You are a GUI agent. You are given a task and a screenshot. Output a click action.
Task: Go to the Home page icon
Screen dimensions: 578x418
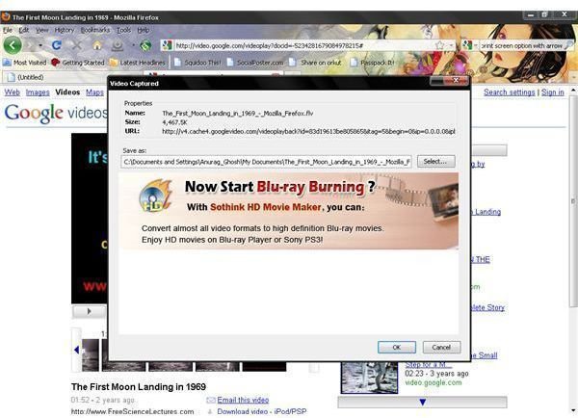click(x=97, y=45)
